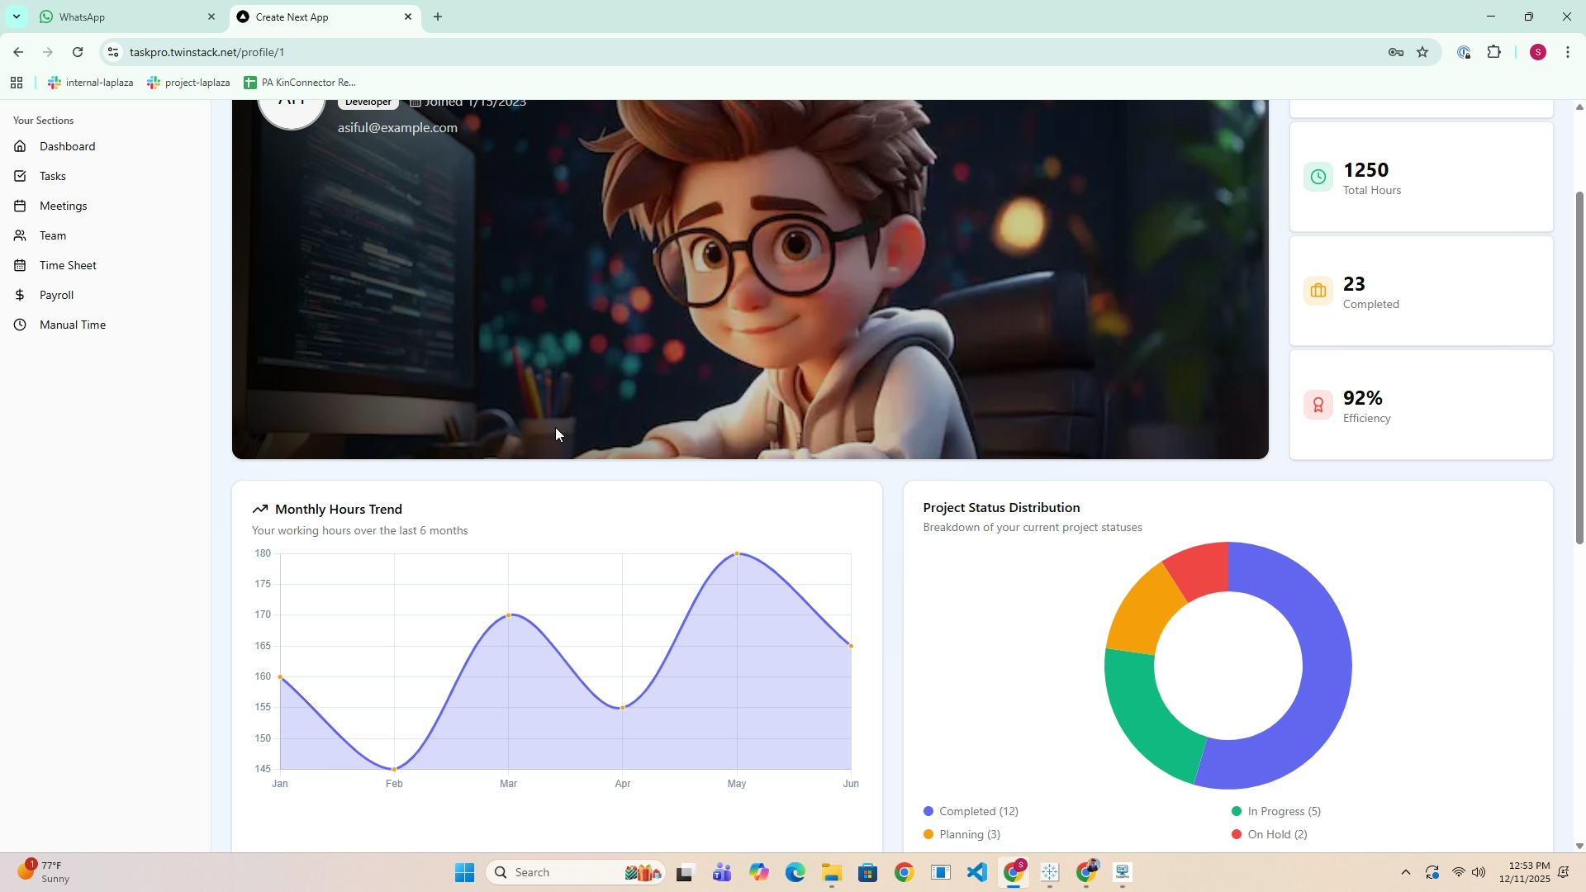
Task: Open the Dashboard sidebar icon
Action: click(20, 146)
